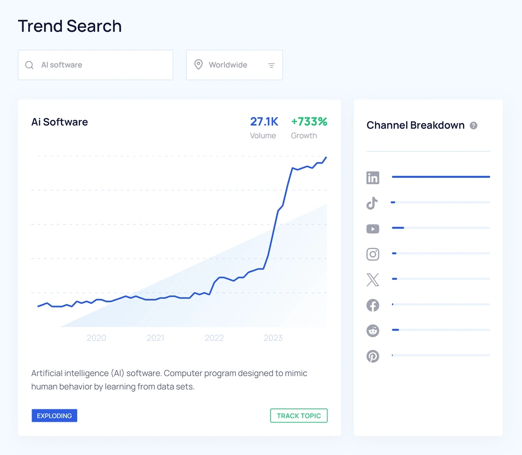Click the search magnifier icon
Image resolution: width=522 pixels, height=455 pixels.
tap(29, 65)
